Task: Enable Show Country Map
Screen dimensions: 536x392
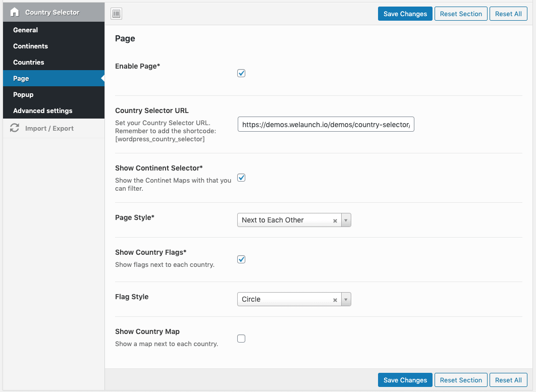Action: (x=241, y=339)
